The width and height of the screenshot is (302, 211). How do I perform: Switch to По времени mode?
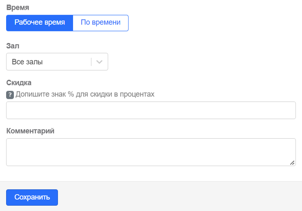[x=101, y=23]
